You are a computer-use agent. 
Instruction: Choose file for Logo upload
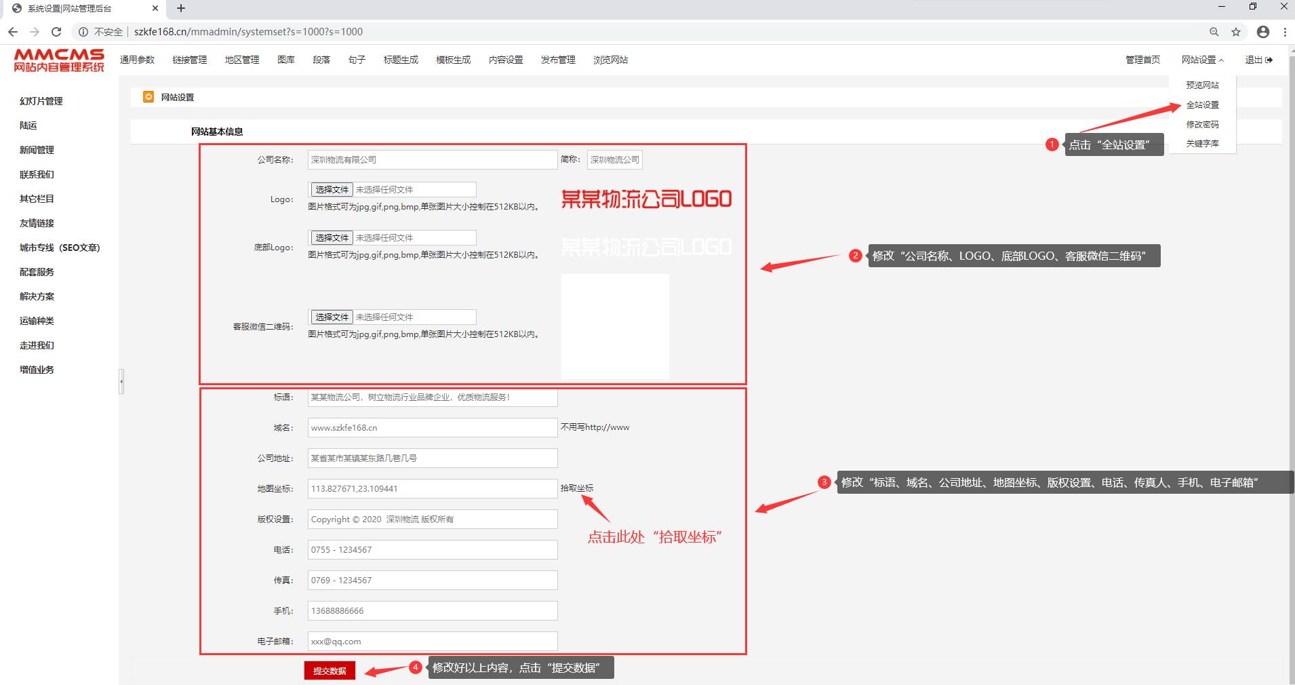tap(332, 190)
